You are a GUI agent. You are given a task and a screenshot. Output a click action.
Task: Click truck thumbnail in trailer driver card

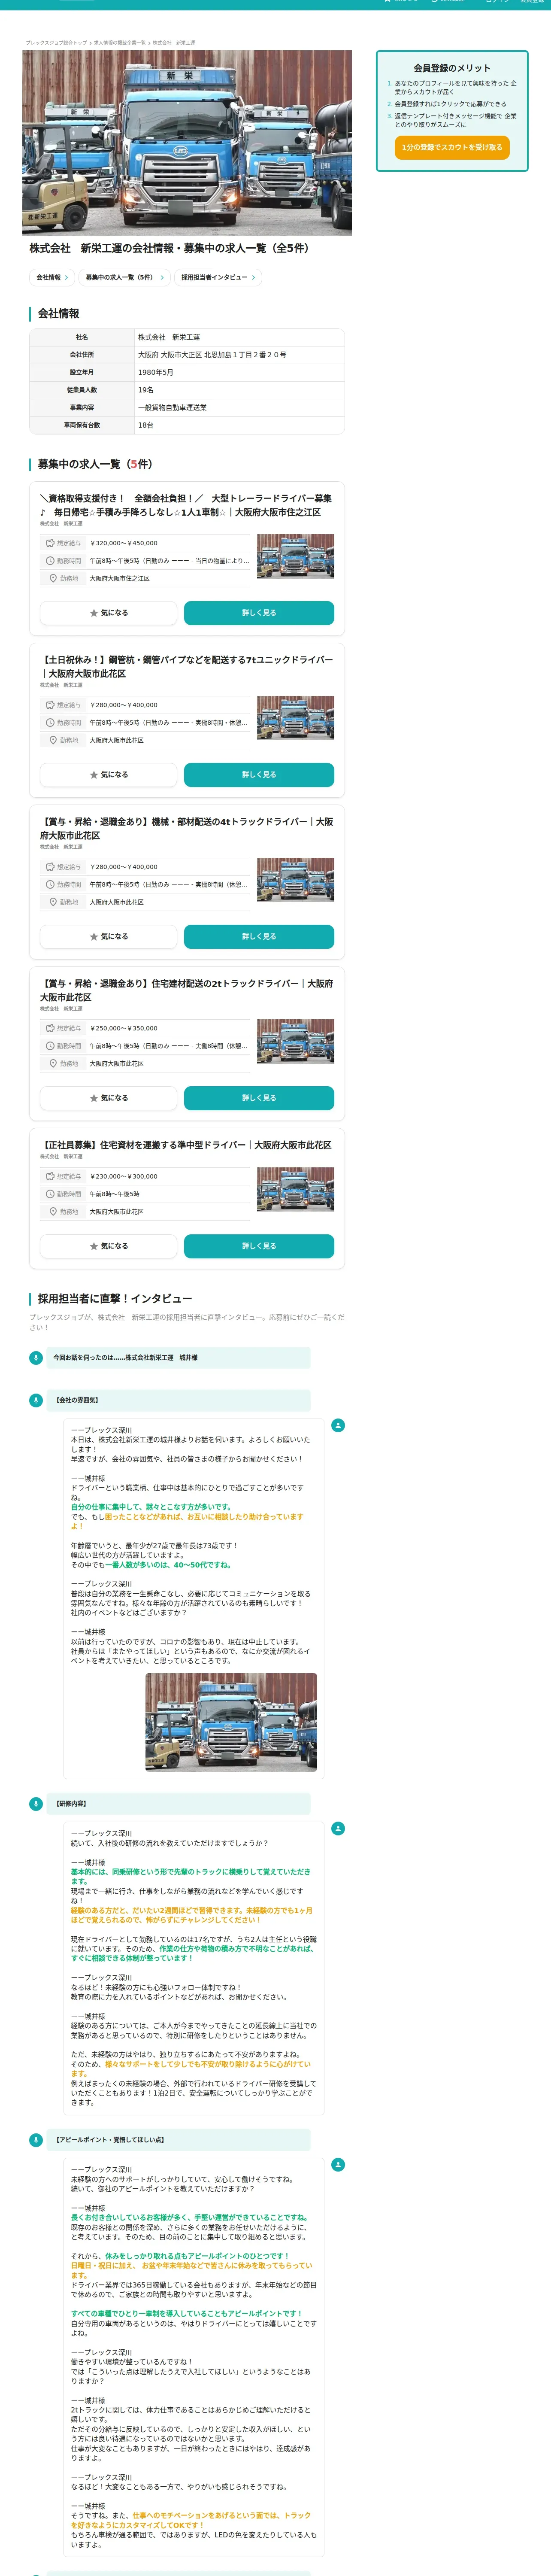tap(295, 556)
